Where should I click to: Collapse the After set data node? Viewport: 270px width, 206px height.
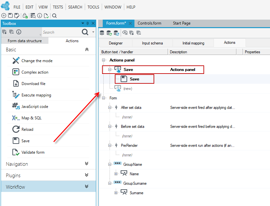(110, 107)
